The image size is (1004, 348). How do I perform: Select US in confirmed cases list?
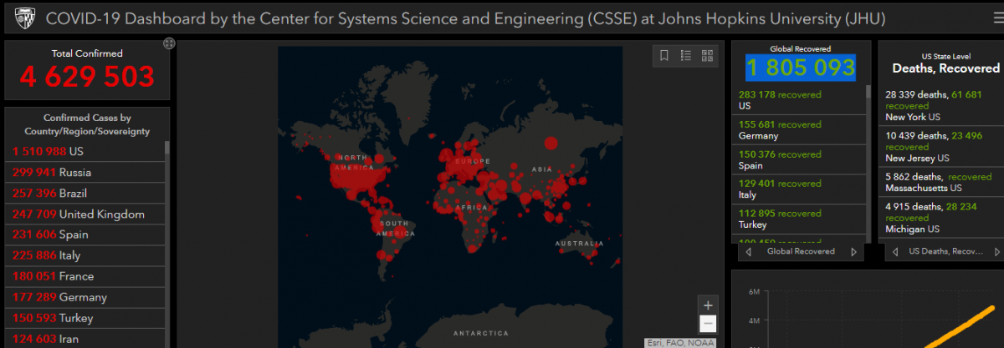point(85,151)
